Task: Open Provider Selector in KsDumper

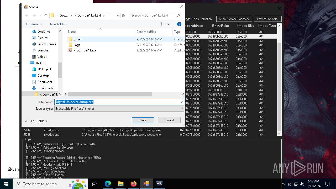Action: pyautogui.click(x=268, y=19)
